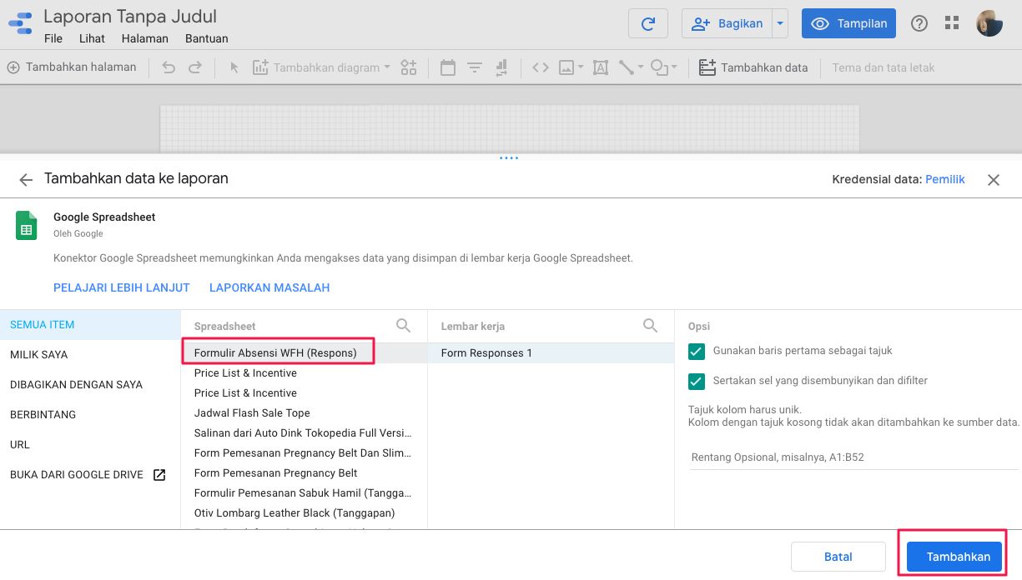Image resolution: width=1022 pixels, height=580 pixels.
Task: Open the Bagikan dropdown arrow
Action: point(780,23)
